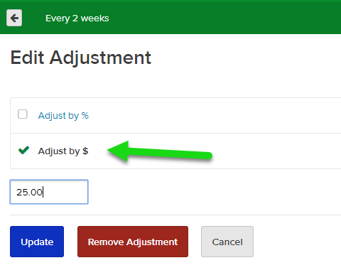Image resolution: width=341 pixels, height=275 pixels.
Task: Click the Edit Adjustment page heading
Action: [81, 58]
